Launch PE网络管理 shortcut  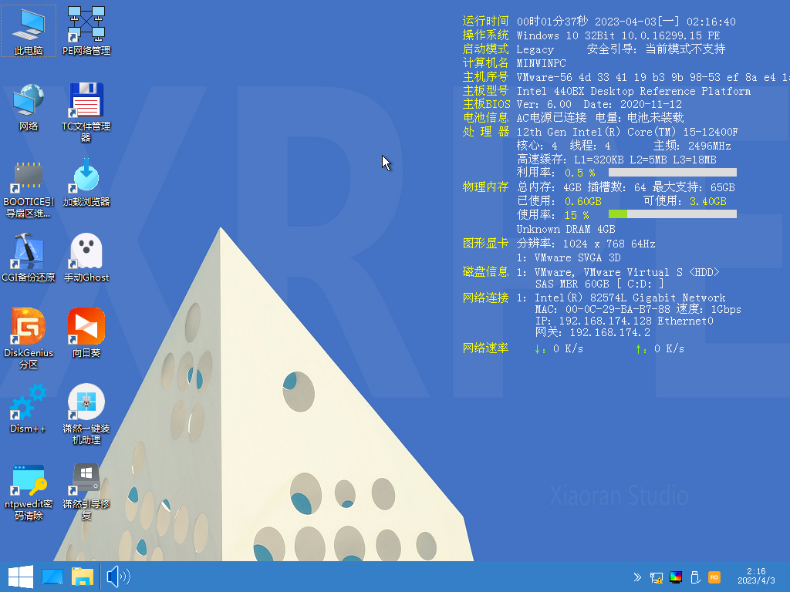click(x=86, y=27)
